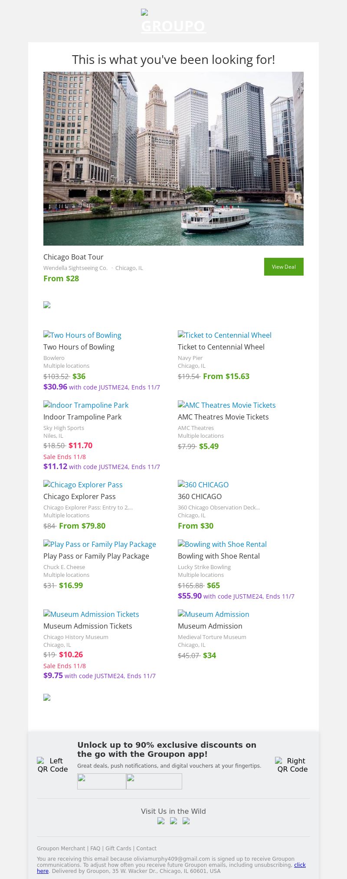This screenshot has width=347, height=879.
Task: Click the first app store badge
Action: (x=101, y=781)
